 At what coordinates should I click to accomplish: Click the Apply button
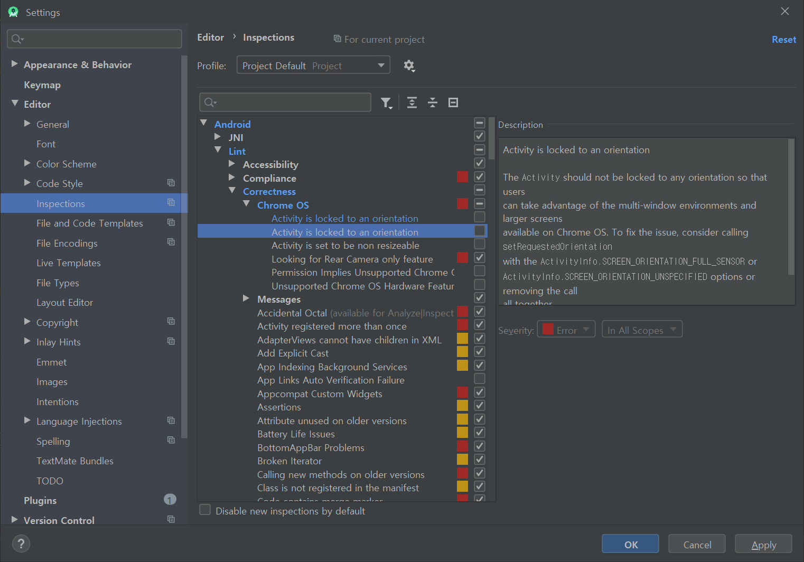tap(763, 545)
